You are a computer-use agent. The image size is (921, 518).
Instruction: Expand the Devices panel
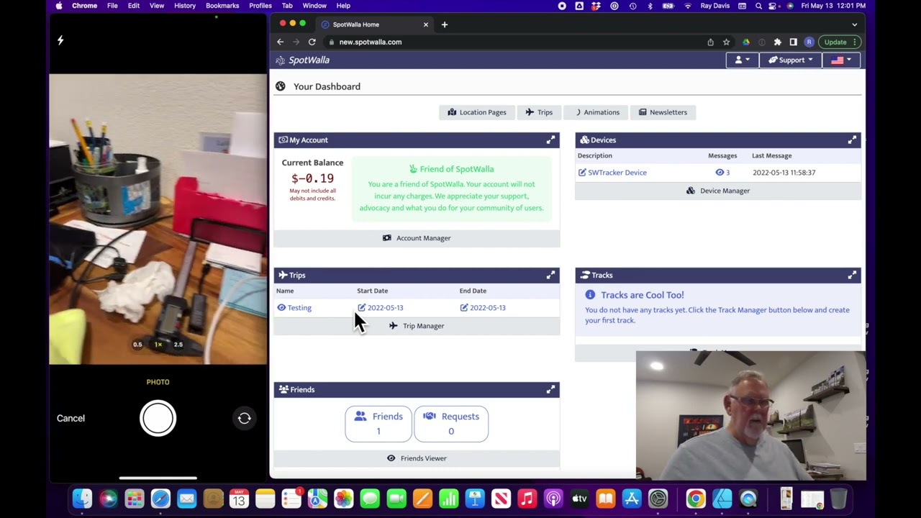tap(852, 140)
